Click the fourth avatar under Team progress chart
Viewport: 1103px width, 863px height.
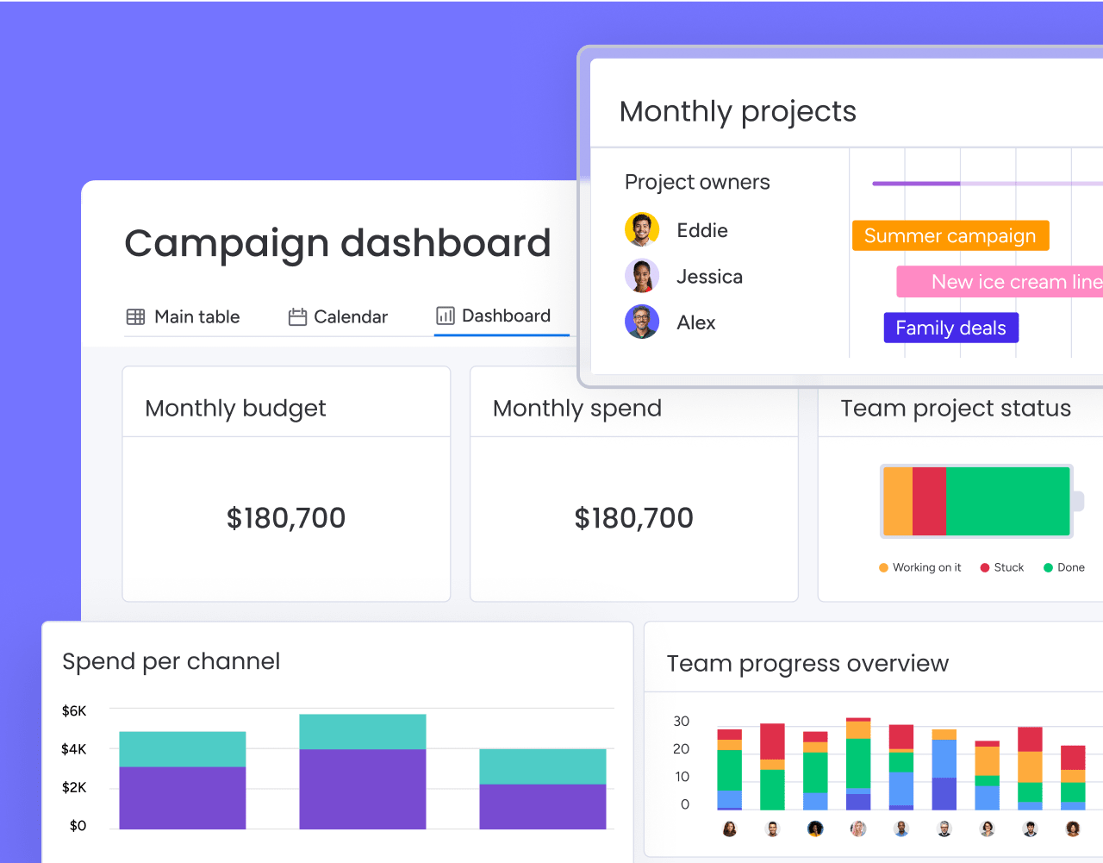tap(858, 829)
